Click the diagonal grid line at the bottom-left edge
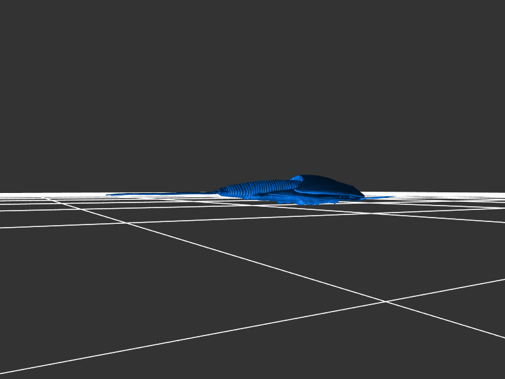The width and height of the screenshot is (505, 379). [x=19, y=369]
